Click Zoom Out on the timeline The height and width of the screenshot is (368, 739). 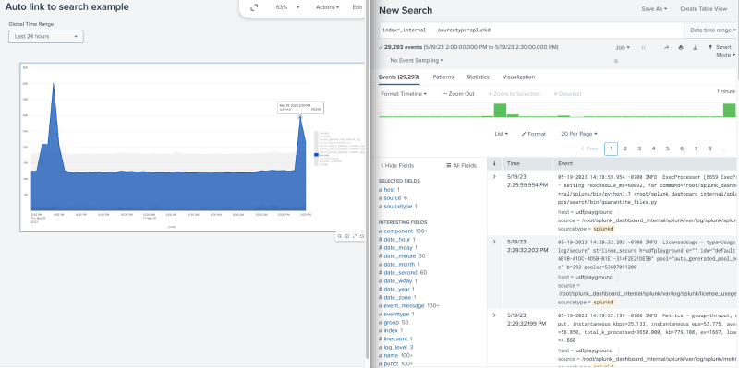pos(458,94)
